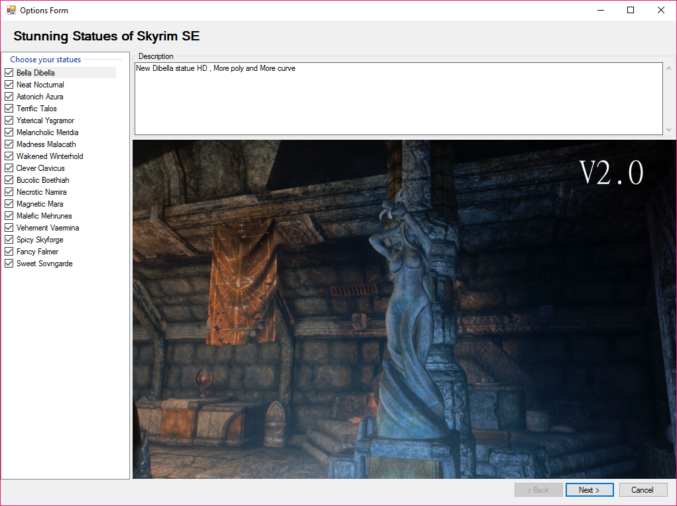Maximize the Options Form window

(x=631, y=10)
